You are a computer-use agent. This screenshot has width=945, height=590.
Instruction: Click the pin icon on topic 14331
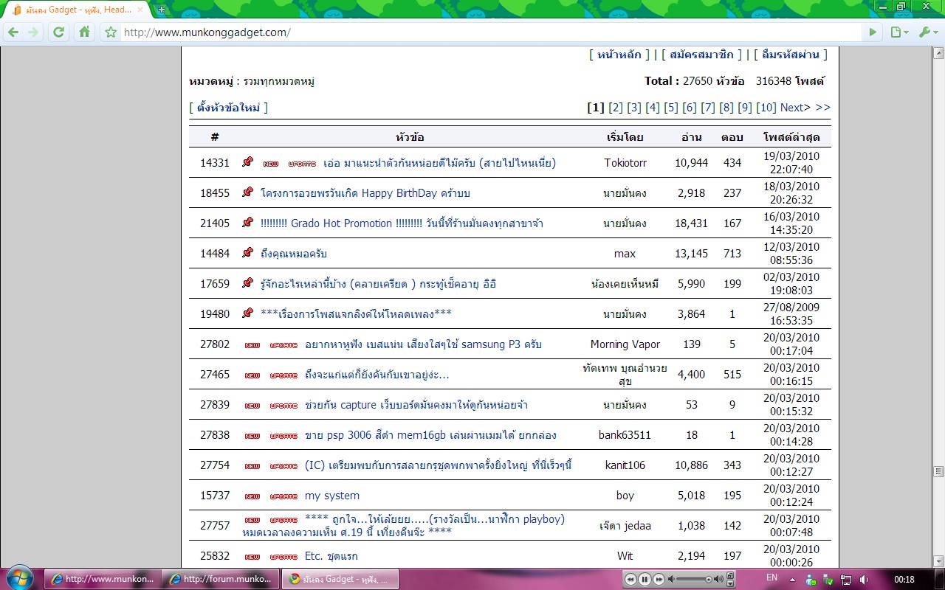click(x=248, y=162)
